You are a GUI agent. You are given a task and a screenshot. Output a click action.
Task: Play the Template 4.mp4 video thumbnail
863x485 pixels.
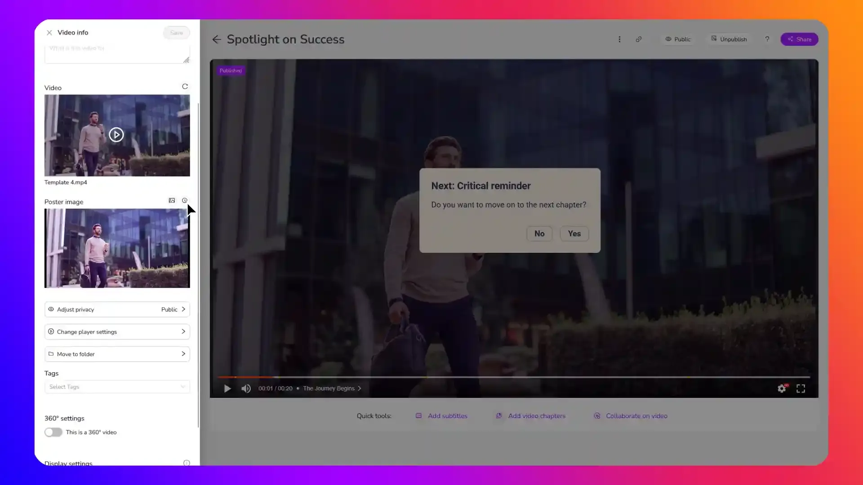point(116,135)
